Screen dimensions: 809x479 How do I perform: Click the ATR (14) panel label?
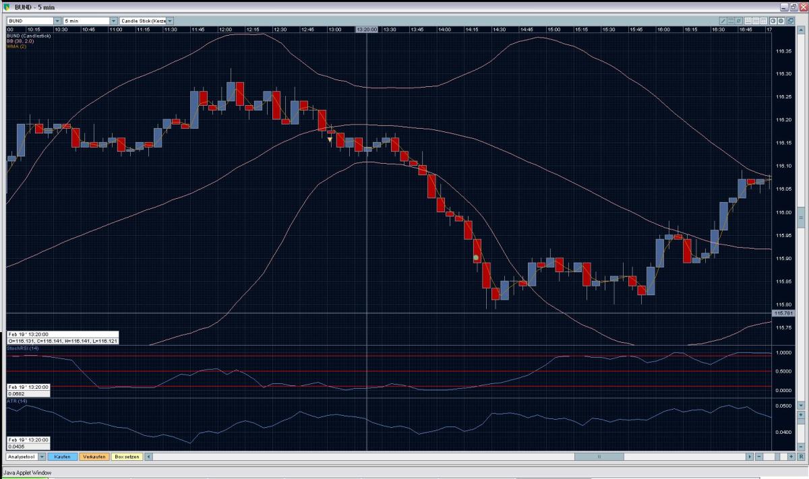[16, 402]
